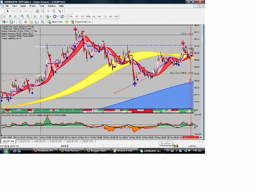
Task: Click the system application icon left of File
Action: point(2,6)
